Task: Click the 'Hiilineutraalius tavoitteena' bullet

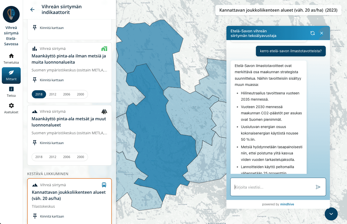Action: [270, 96]
